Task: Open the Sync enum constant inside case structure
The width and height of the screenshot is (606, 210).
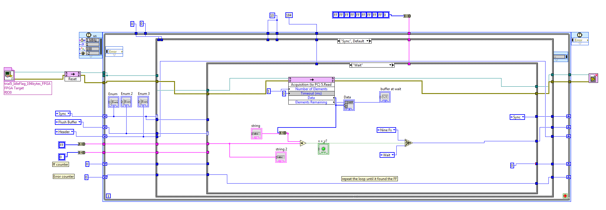Action: point(517,117)
